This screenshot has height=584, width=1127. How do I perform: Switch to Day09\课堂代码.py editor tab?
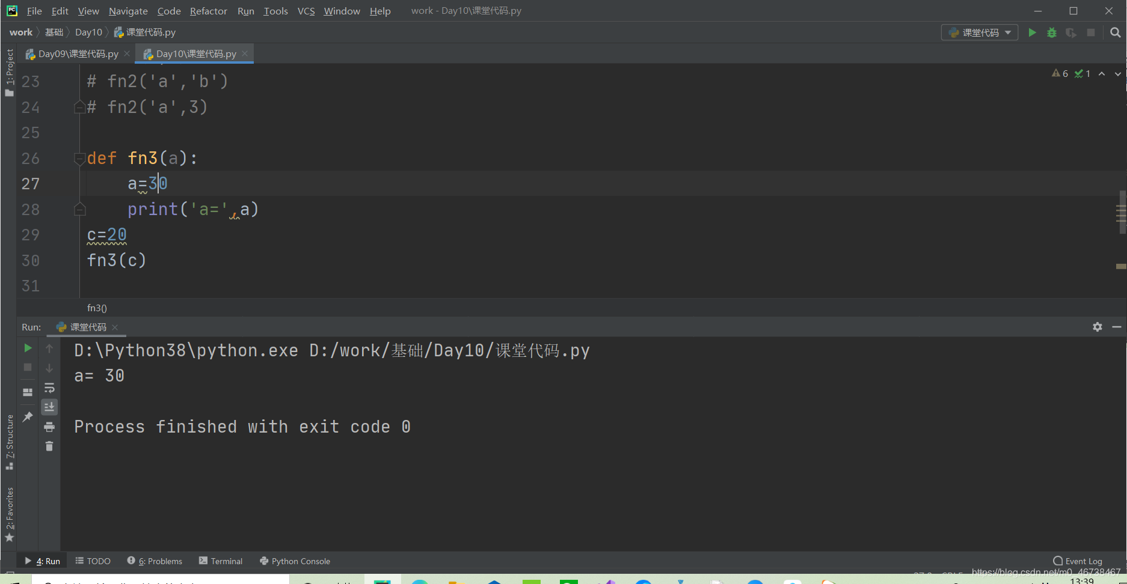pyautogui.click(x=78, y=53)
